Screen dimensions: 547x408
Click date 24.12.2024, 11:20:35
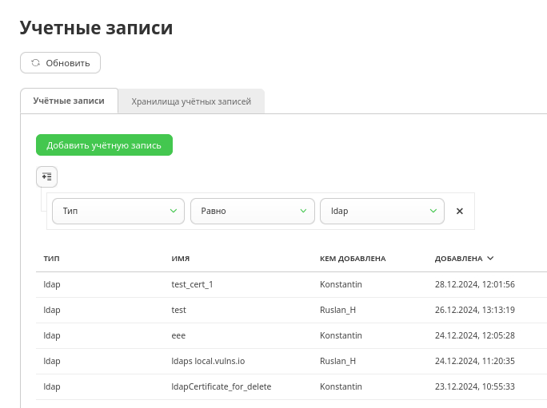coord(475,361)
